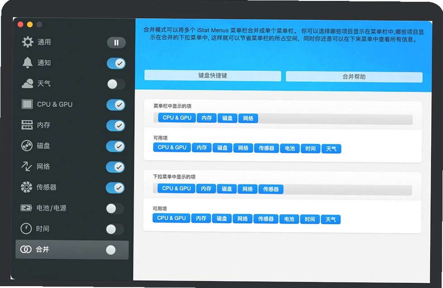Pick 电池 from the menu bar 可用项

[289, 149]
